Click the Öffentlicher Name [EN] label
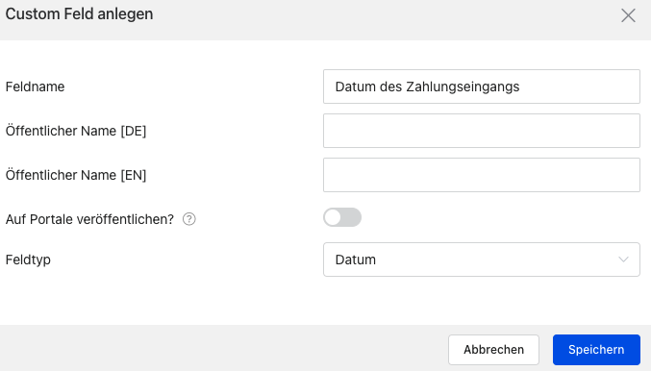Viewport: 651px width, 371px height. click(x=76, y=175)
